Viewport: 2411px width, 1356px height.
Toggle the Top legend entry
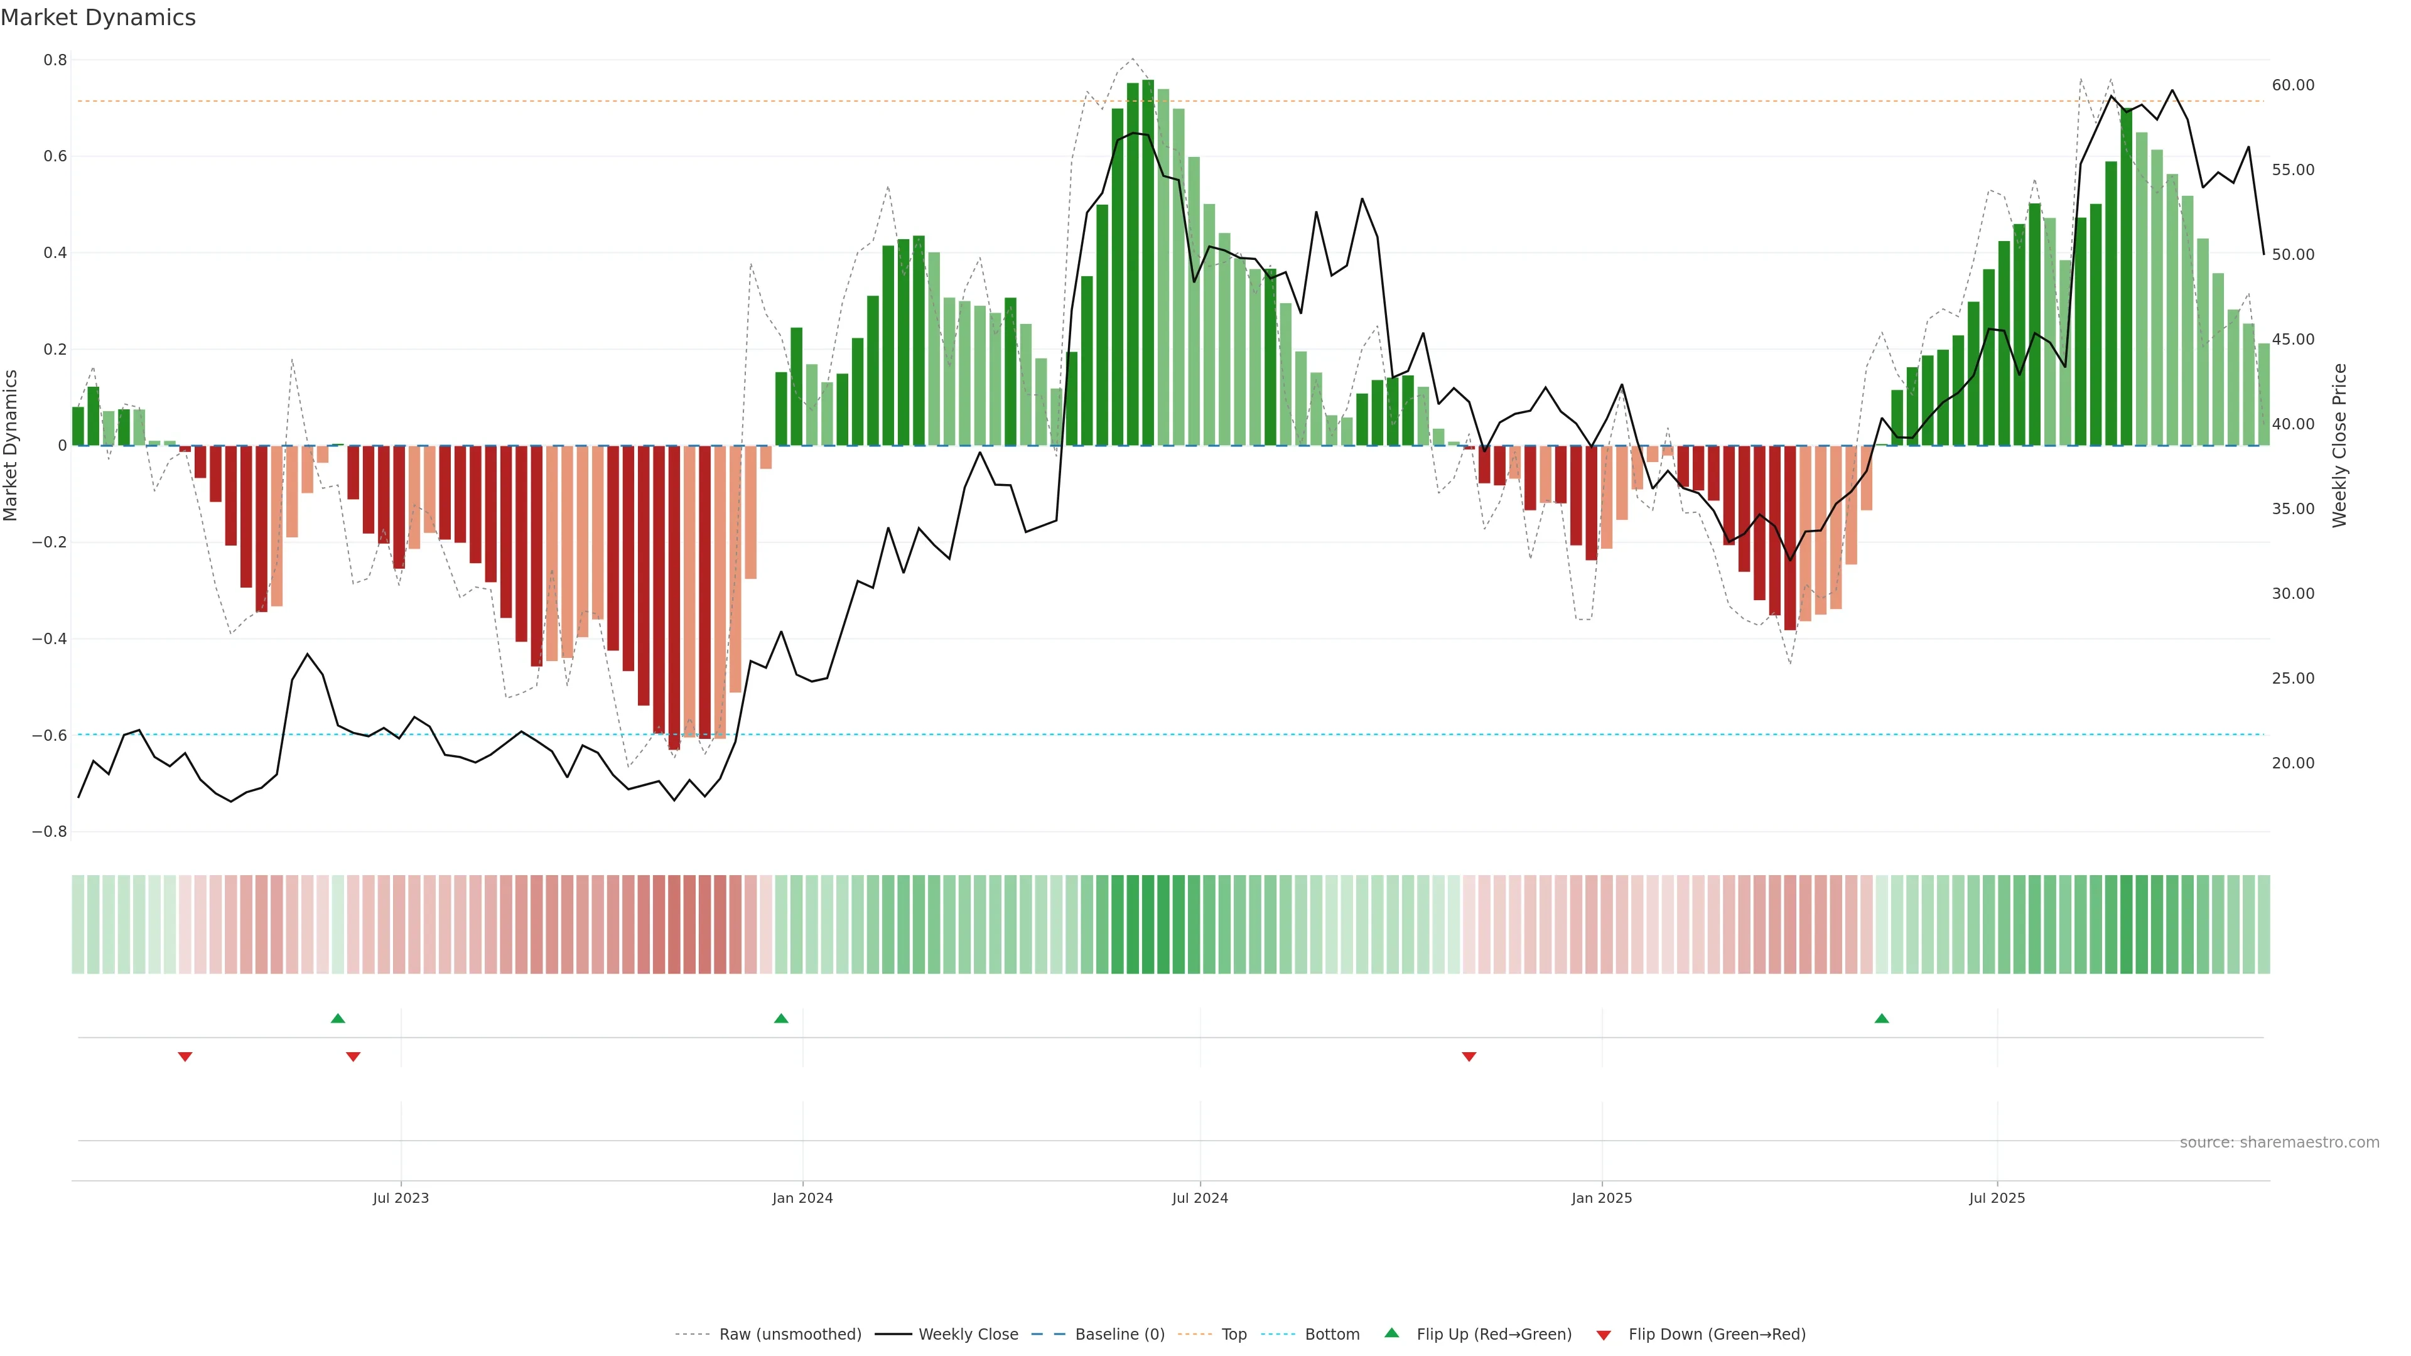(x=1234, y=1335)
